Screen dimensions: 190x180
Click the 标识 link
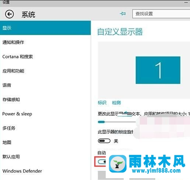point(102,102)
